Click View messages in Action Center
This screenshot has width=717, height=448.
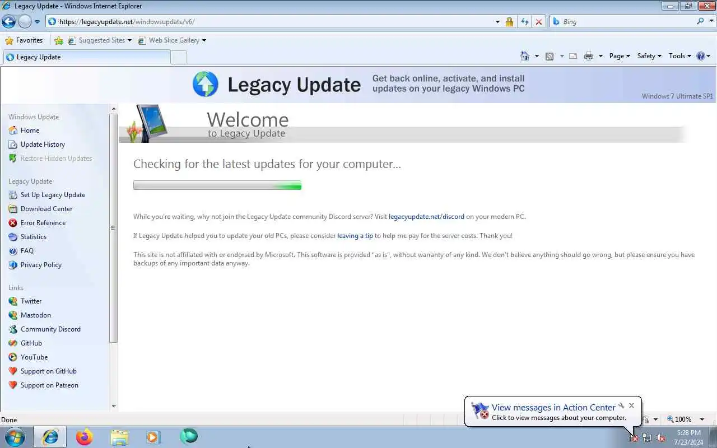pyautogui.click(x=553, y=408)
